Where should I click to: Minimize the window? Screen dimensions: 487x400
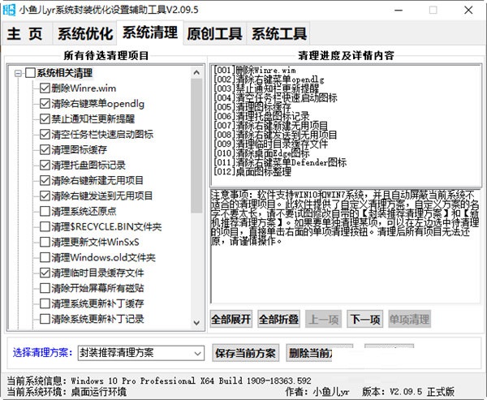pyautogui.click(x=399, y=11)
